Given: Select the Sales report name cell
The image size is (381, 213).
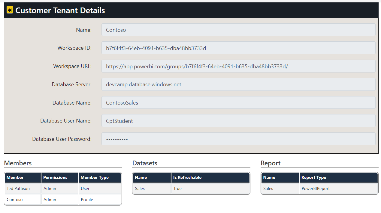Looking at the screenshot, I should 280,188.
